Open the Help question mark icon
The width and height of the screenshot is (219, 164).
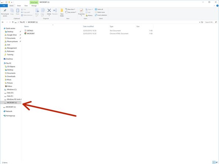pos(217,6)
